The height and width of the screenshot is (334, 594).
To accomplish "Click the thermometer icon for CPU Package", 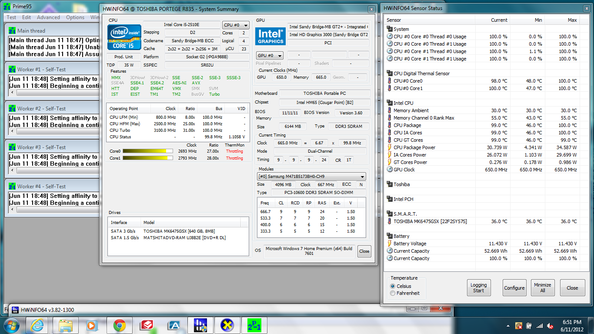I will [x=390, y=125].
